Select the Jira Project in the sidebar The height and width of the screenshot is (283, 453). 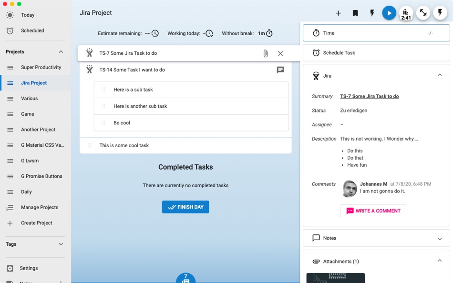(35, 83)
